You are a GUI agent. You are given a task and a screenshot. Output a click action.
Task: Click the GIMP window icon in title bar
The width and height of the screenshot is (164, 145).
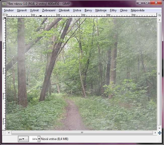4,4
